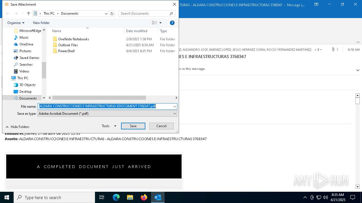Click This PC in the address breadcrumb

(49, 14)
